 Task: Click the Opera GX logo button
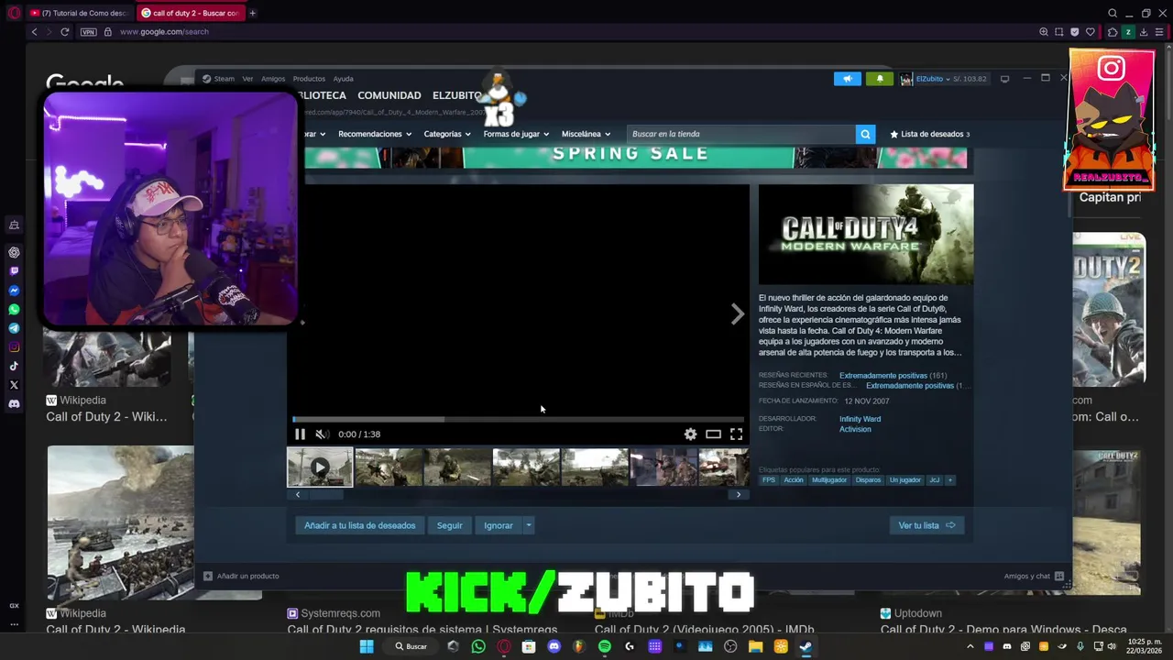coord(13,13)
